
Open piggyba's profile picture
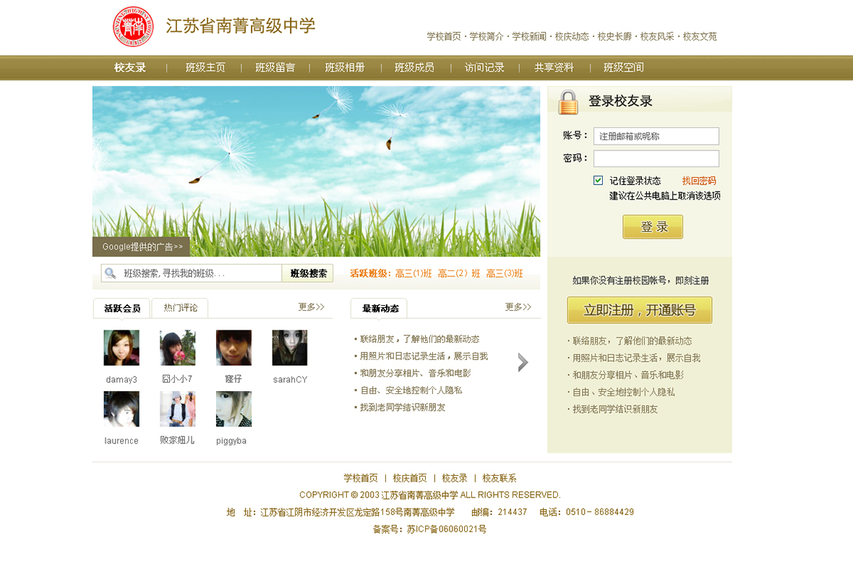click(x=233, y=409)
